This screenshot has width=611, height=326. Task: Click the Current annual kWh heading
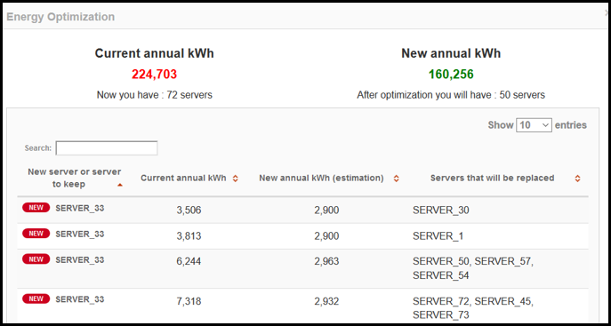pyautogui.click(x=155, y=53)
